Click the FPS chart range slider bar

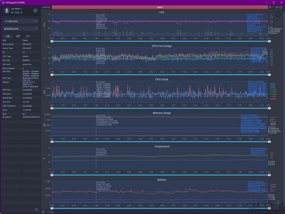(x=161, y=41)
